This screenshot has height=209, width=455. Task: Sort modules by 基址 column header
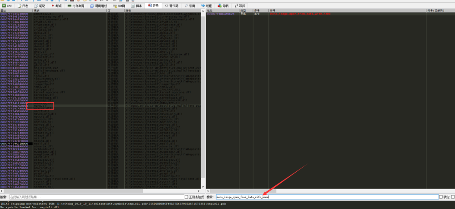tap(14, 10)
